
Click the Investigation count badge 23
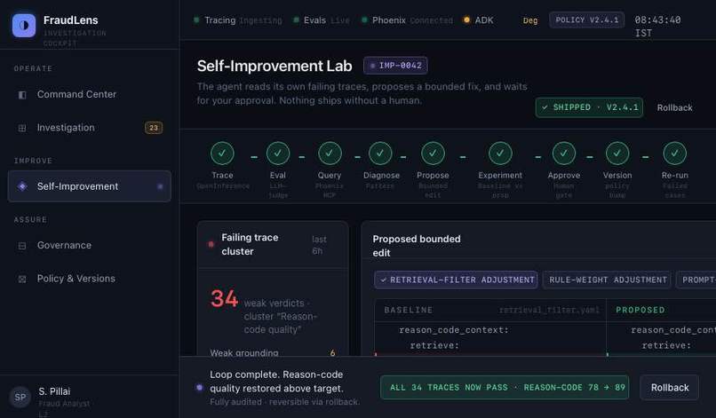154,128
